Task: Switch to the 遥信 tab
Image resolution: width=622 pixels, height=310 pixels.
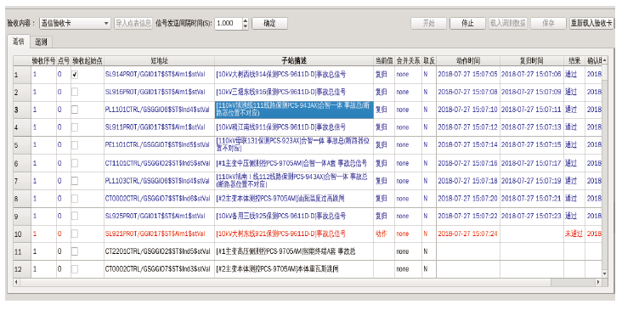Action: pos(19,42)
